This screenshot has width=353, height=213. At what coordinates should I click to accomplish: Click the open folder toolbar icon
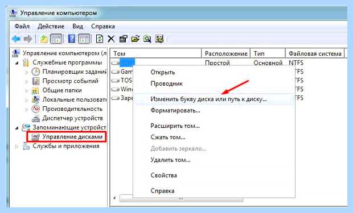pyautogui.click(x=136, y=39)
